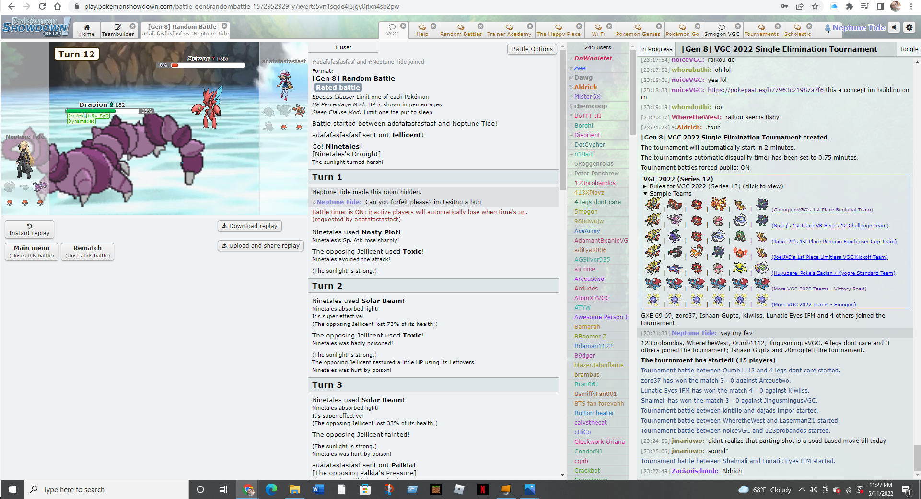921x499 pixels.
Task: Click Tournament battle between Oumb1112 and 4 legs dont care
Action: click(740, 370)
